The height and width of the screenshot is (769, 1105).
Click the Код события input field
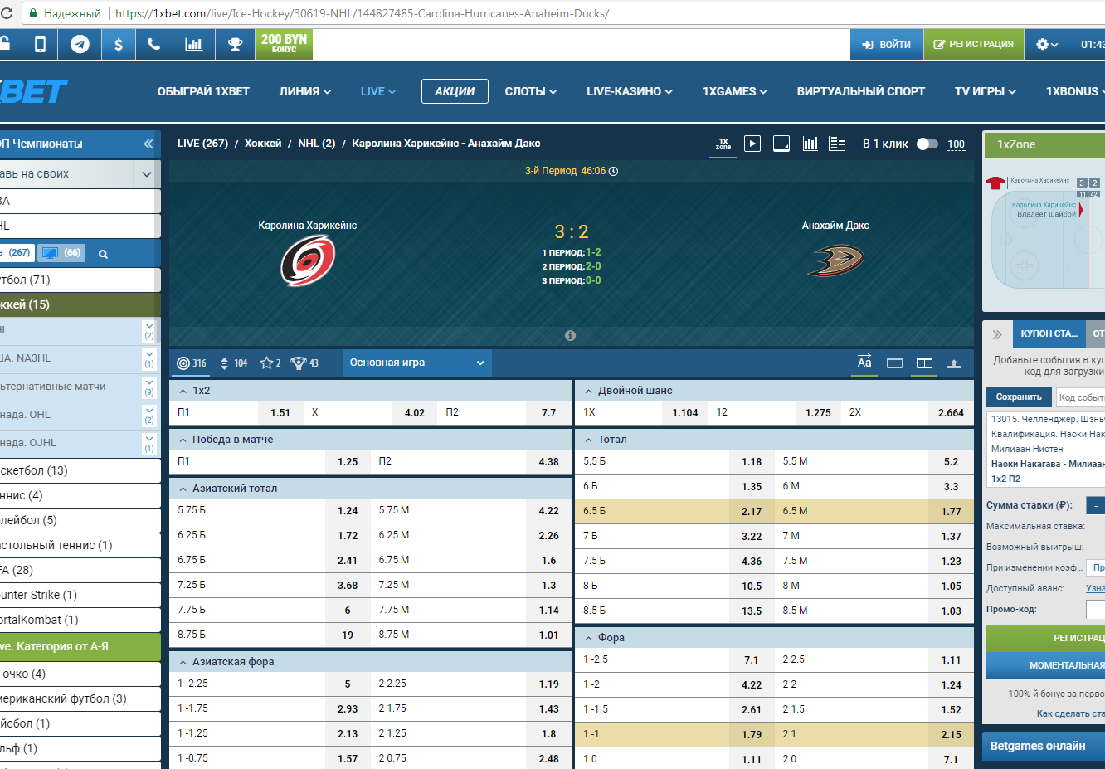tap(1080, 397)
